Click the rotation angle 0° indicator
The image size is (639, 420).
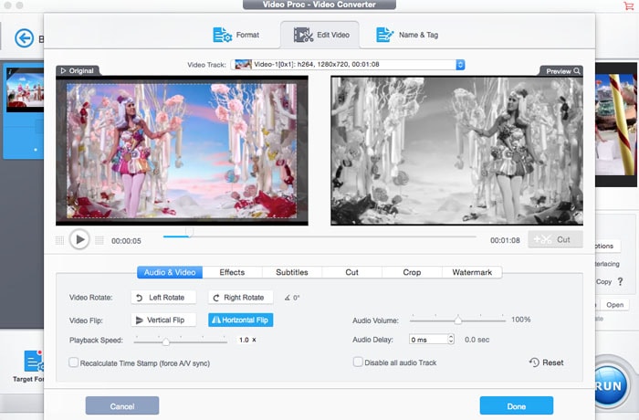(x=292, y=298)
